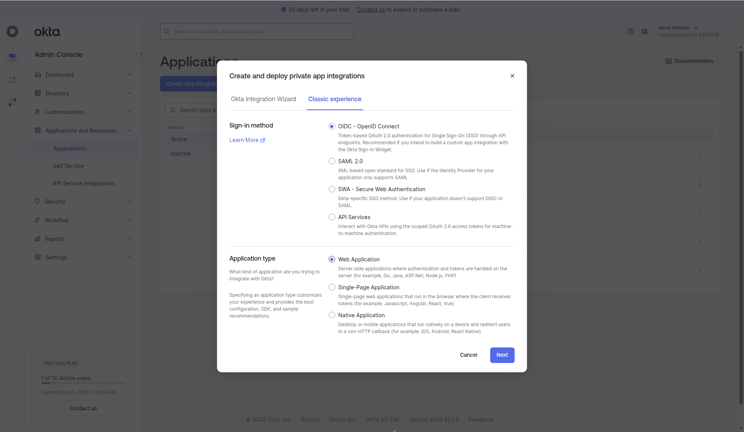Click the Customizations icon in sidebar
Viewport: 744px width, 432px height.
click(37, 112)
